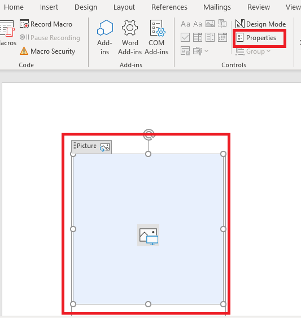Screen dimensions: 301x318
Task: Click the Building Block Gallery control icon
Action: point(223,24)
